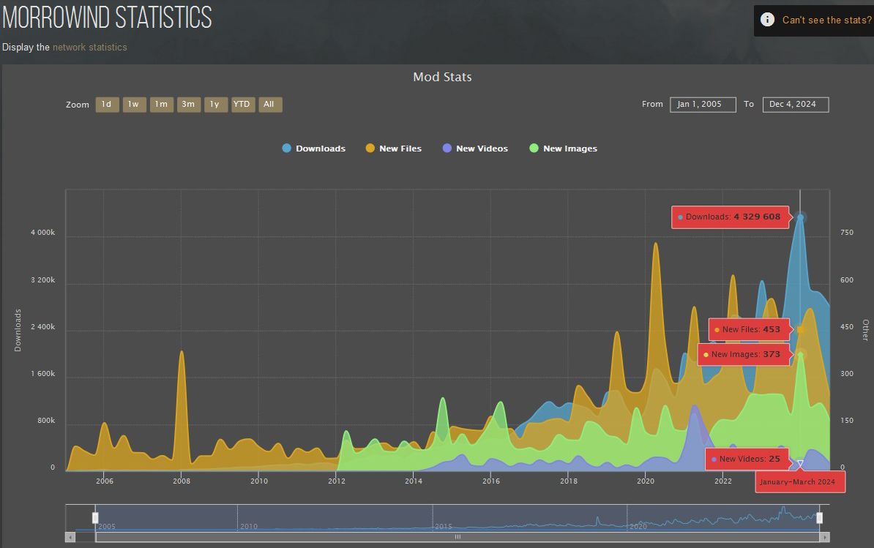This screenshot has width=874, height=548.
Task: Click the info icon beside Can't see the stats
Action: (x=768, y=20)
